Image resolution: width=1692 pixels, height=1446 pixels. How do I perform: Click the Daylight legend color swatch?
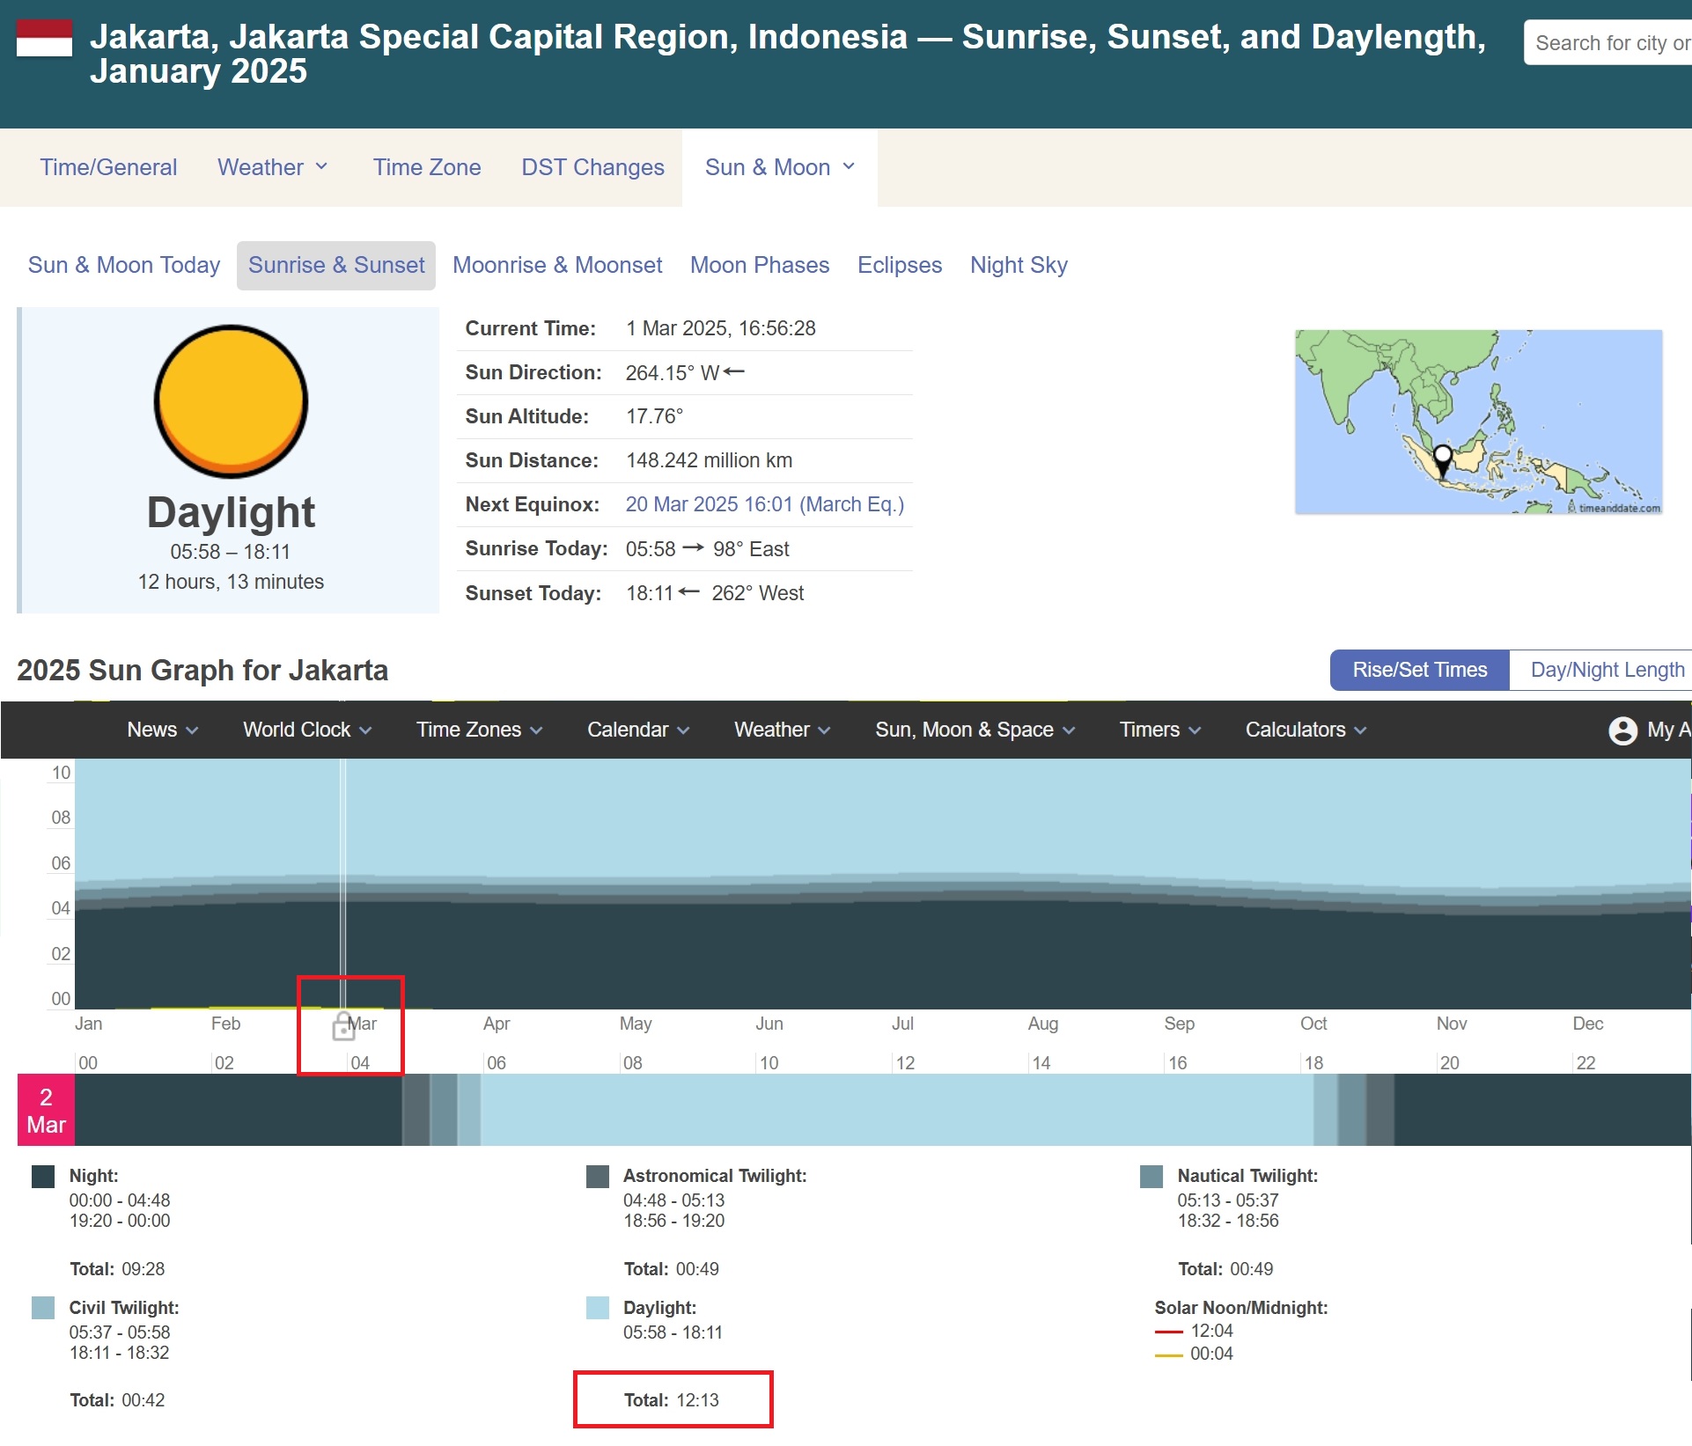[x=598, y=1308]
